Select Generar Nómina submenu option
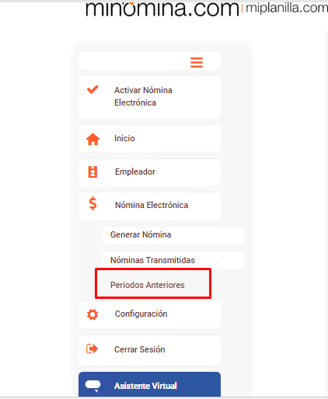 (173, 235)
